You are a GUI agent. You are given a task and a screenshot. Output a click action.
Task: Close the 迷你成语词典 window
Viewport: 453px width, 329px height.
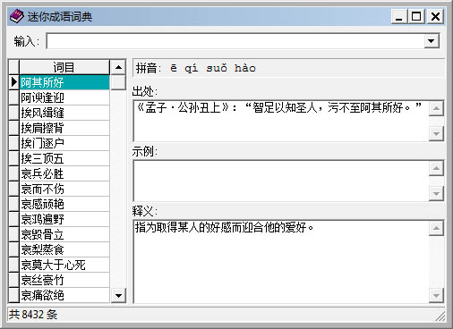pyautogui.click(x=436, y=16)
